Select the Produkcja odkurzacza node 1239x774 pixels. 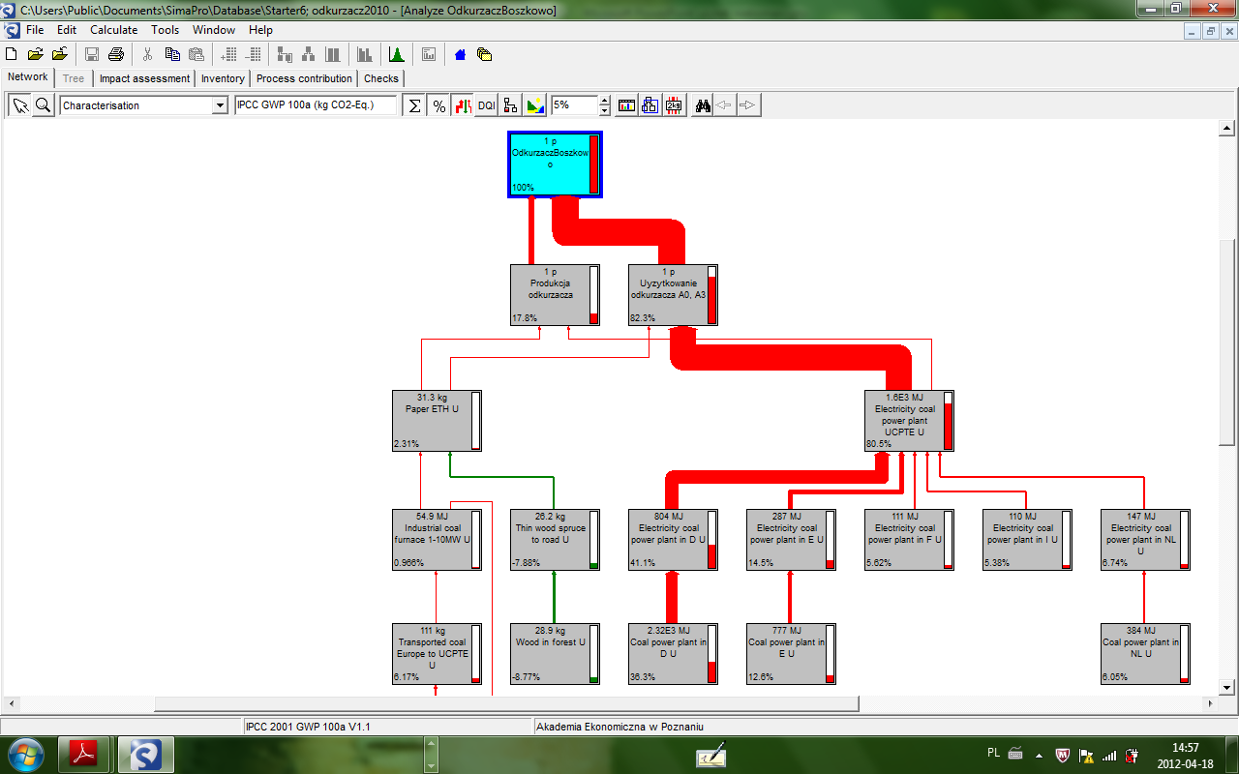556,295
